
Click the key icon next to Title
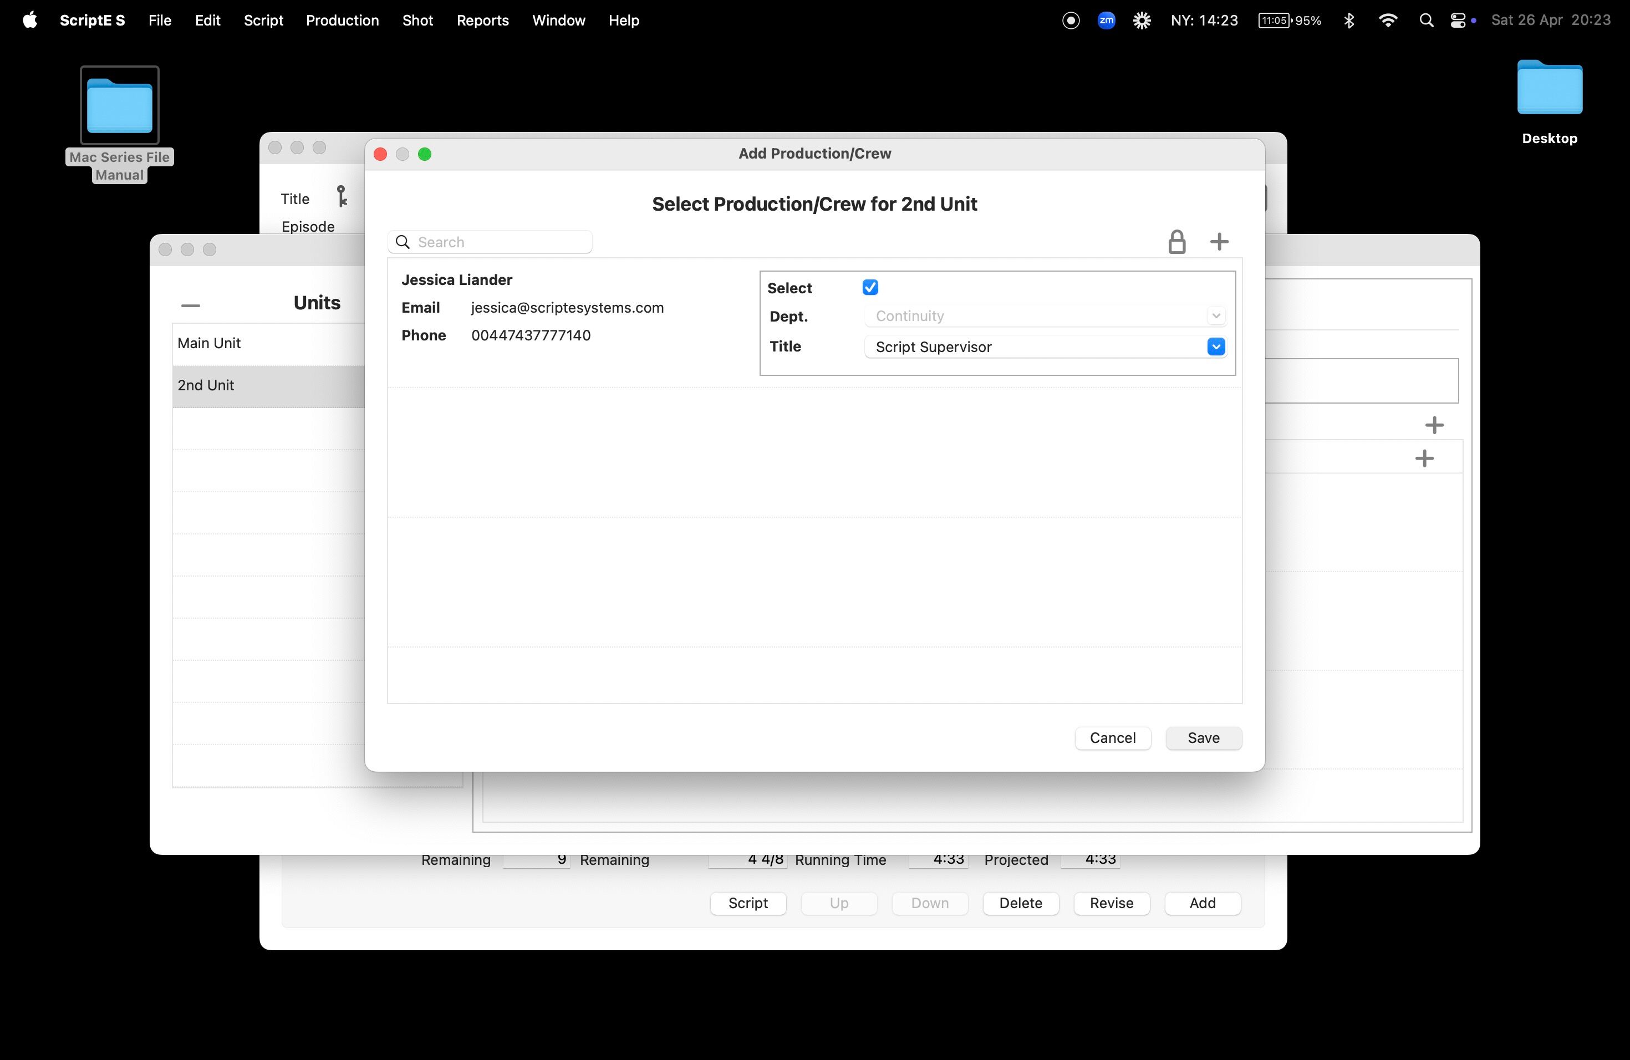(x=341, y=196)
